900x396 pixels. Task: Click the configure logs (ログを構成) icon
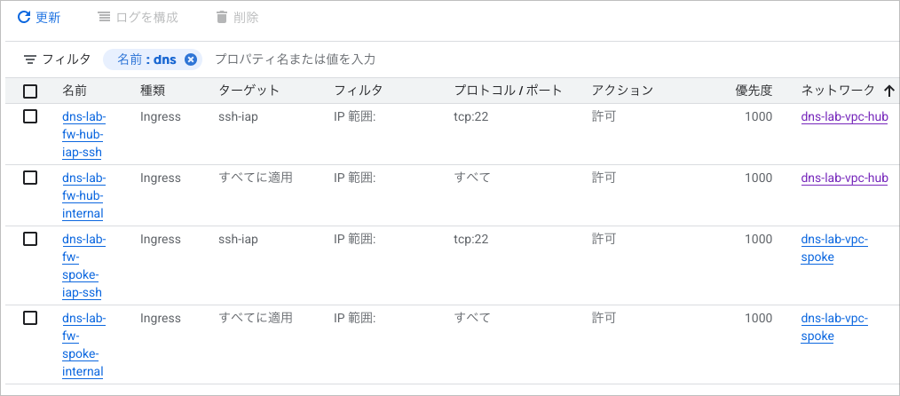[104, 18]
